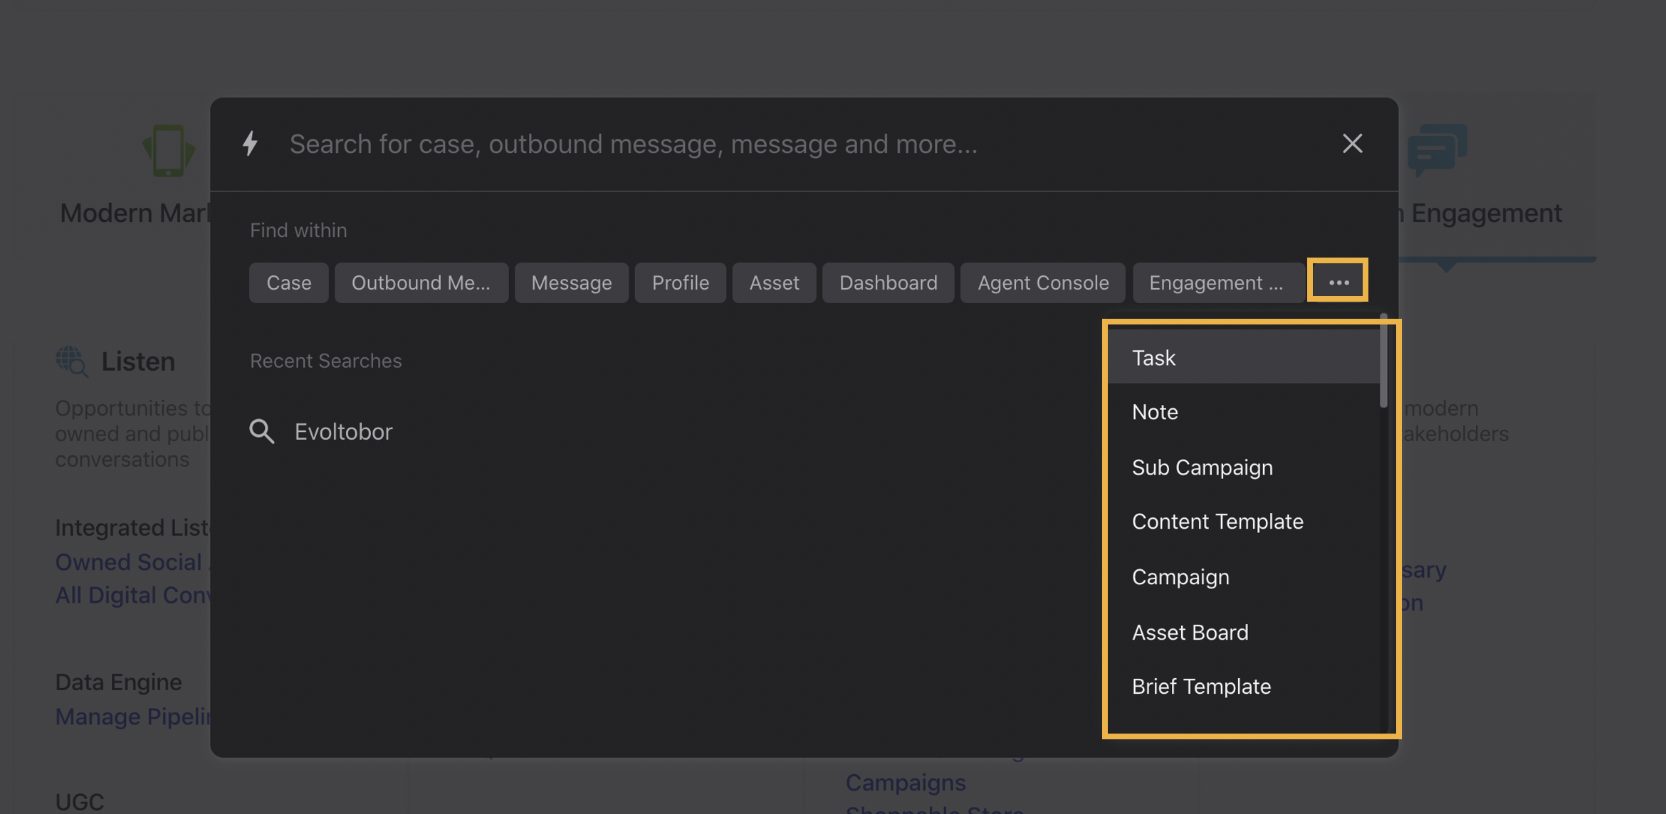
Task: Click the lightning bolt icon in the search bar
Action: point(251,143)
